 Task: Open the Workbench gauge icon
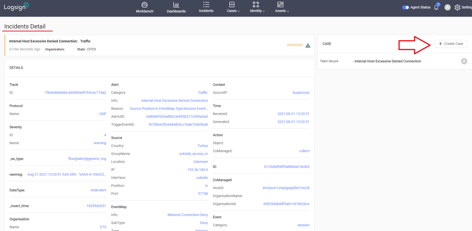coord(145,5)
